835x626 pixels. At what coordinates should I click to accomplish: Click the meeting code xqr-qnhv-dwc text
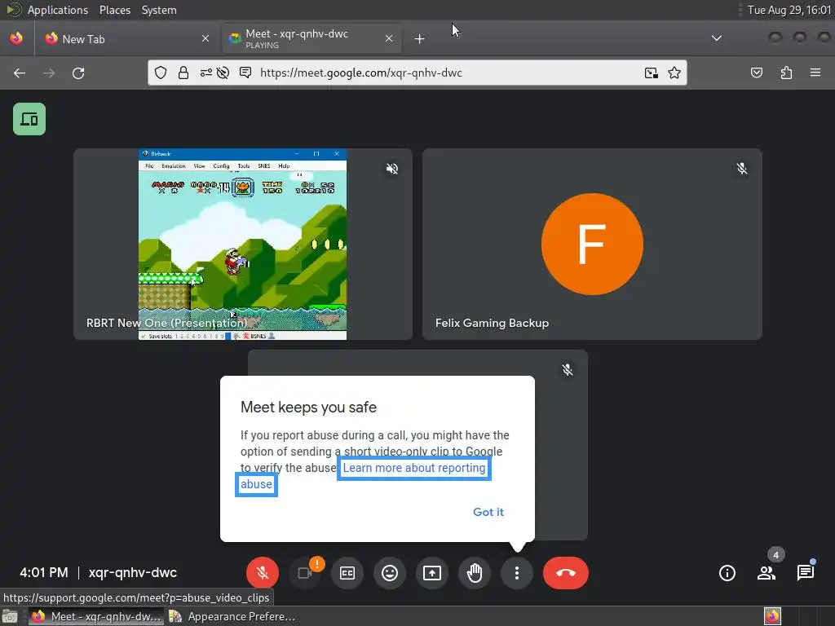click(133, 573)
